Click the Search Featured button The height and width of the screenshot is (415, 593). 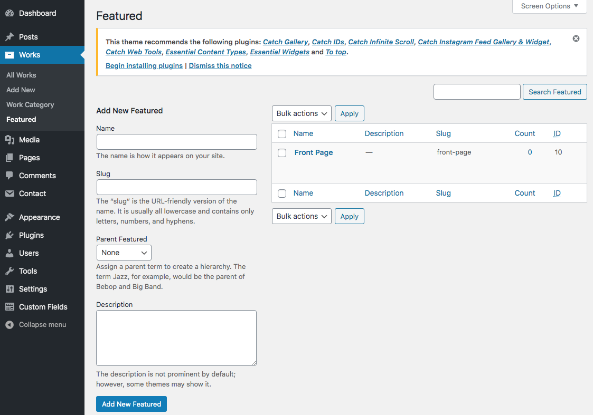[555, 92]
